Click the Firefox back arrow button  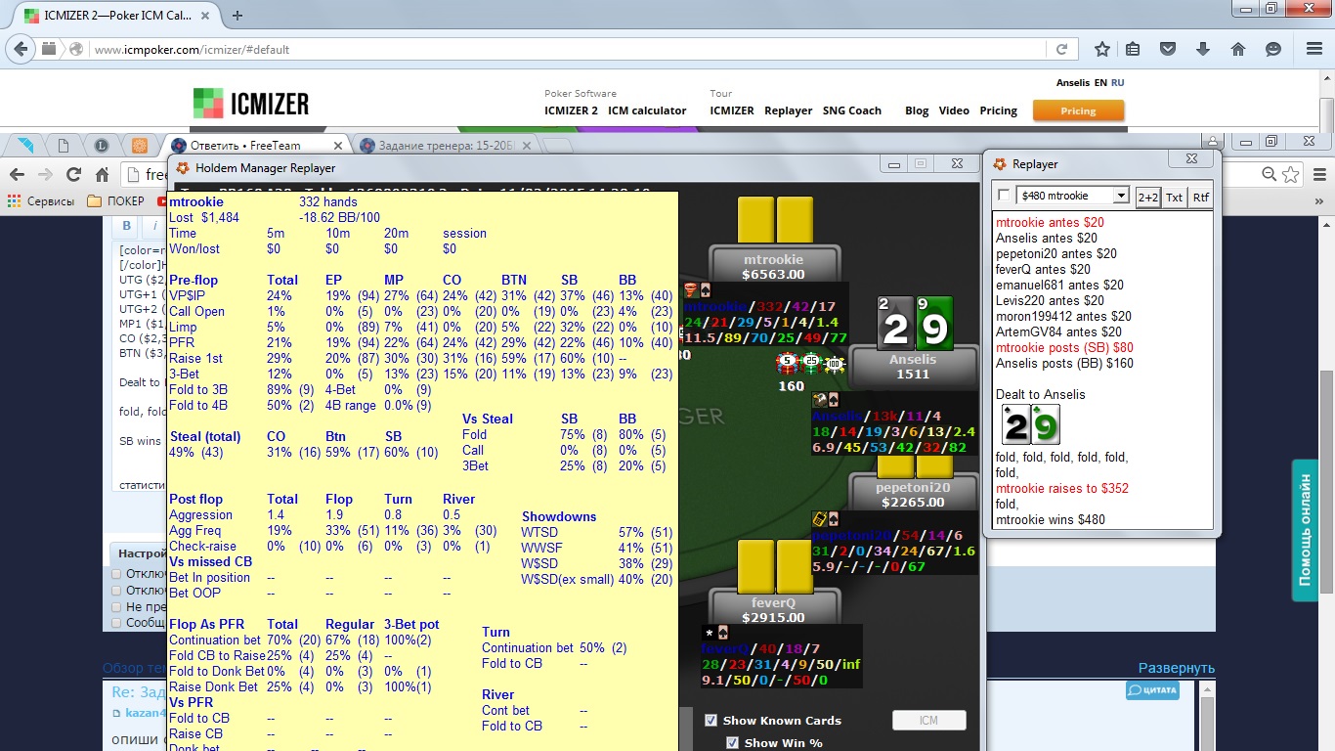pyautogui.click(x=22, y=49)
